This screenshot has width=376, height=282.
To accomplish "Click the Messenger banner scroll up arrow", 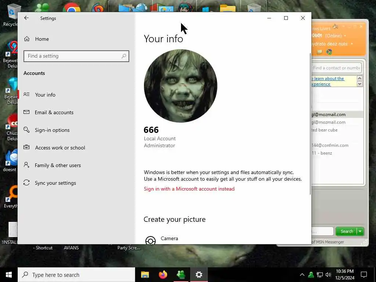I will tap(359, 78).
